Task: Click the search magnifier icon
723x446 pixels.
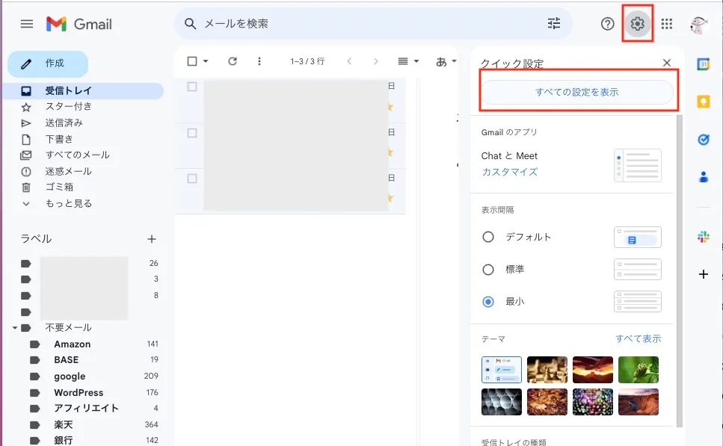Action: 190,23
